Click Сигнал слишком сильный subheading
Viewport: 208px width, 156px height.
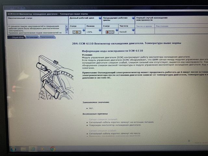tap(103, 119)
